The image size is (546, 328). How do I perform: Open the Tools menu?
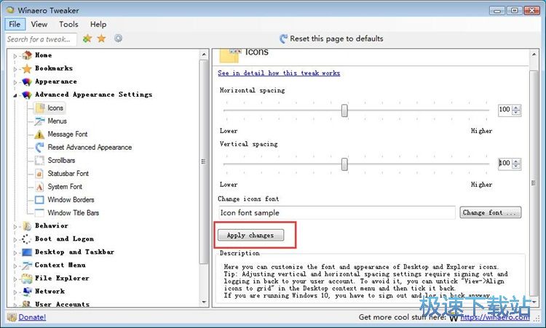pyautogui.click(x=68, y=24)
